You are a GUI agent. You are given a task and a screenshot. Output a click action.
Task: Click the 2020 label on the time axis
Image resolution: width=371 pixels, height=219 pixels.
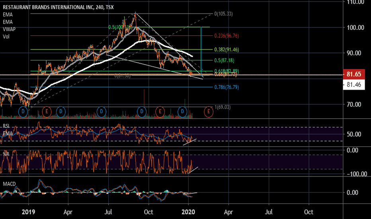(188, 212)
